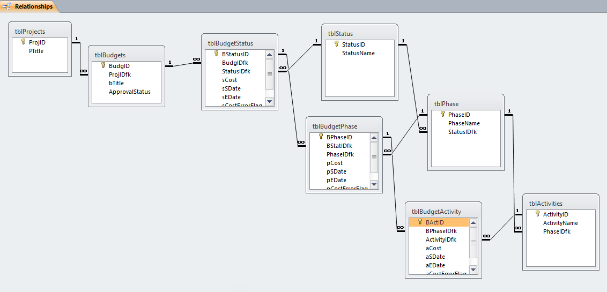Select the BStatIDfk field in tblBudgetPhase

coord(339,145)
